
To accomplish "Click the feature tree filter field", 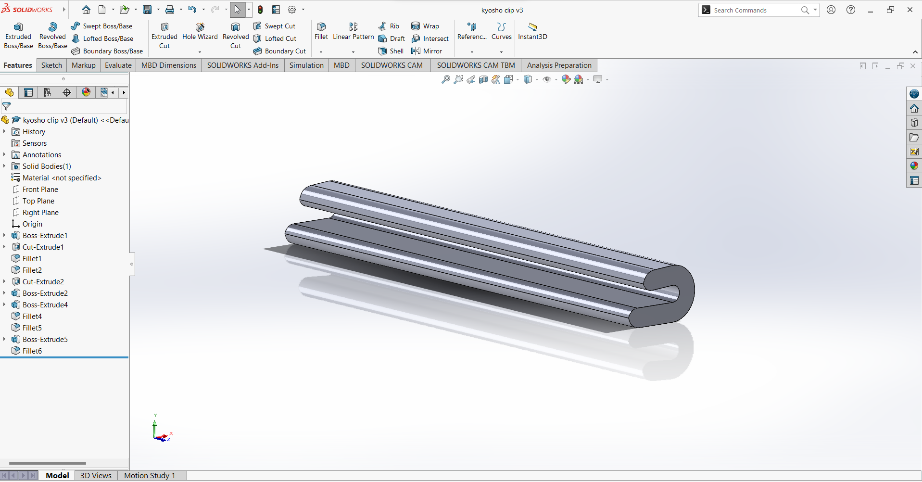I will [64, 106].
